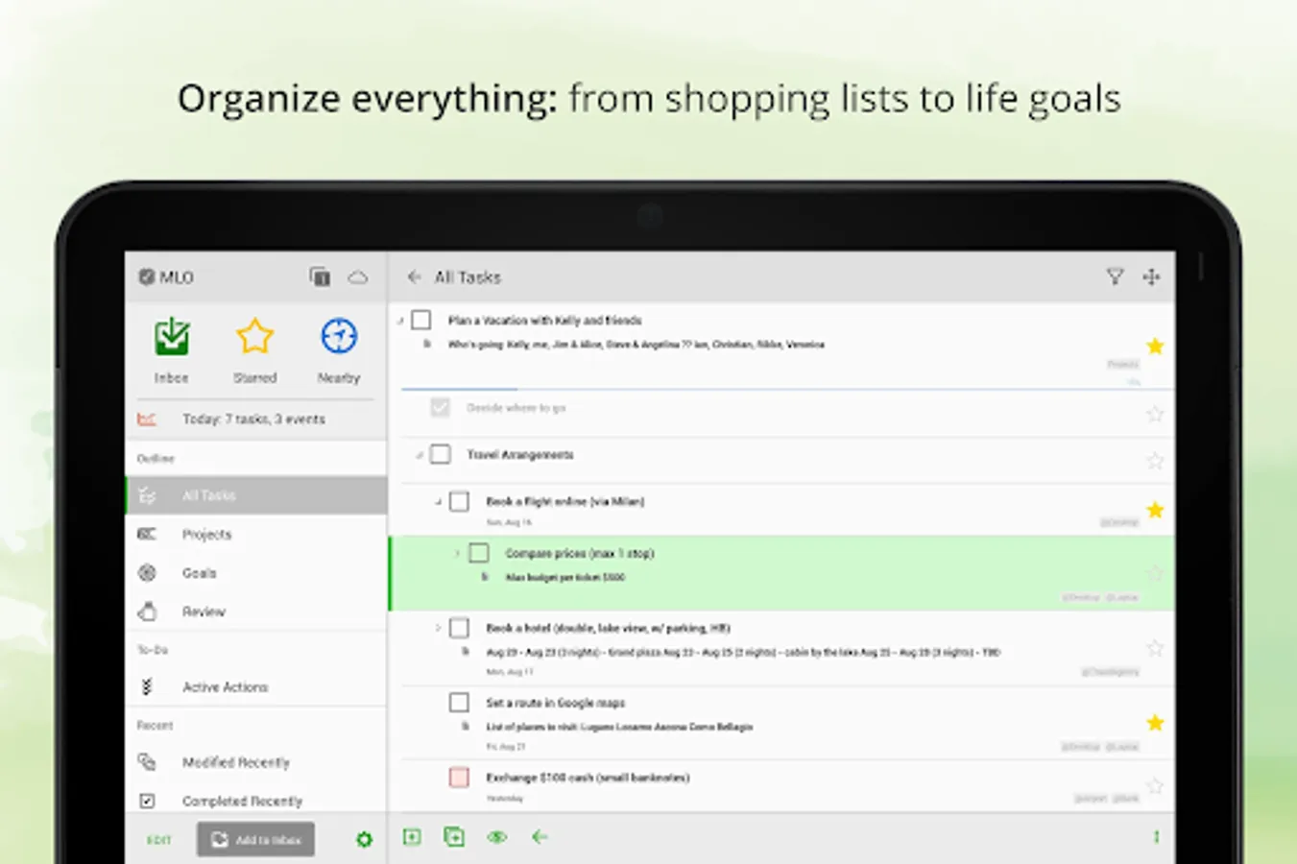Click the cloud sync icon
The image size is (1297, 864).
(x=358, y=277)
